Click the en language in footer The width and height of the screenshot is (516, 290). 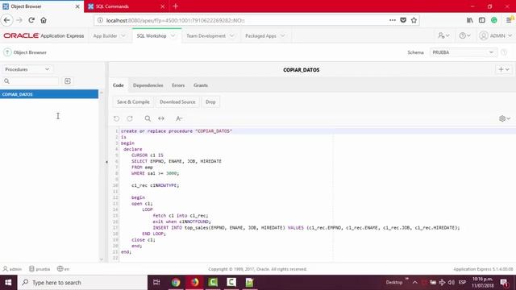(x=63, y=269)
